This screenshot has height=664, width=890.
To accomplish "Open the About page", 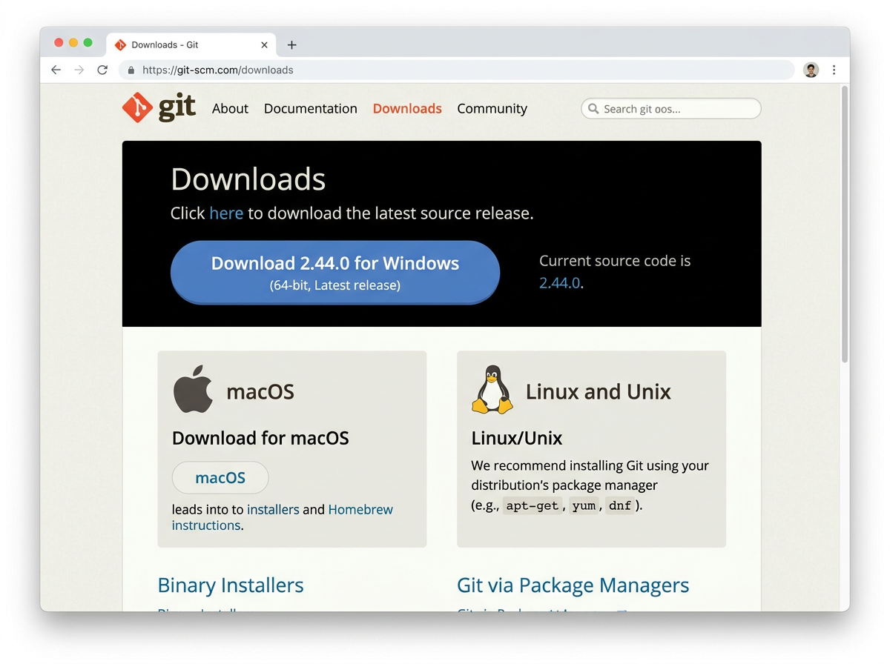I will point(230,108).
